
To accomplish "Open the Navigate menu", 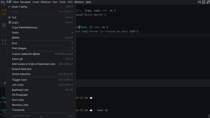I will tap(26, 2).
